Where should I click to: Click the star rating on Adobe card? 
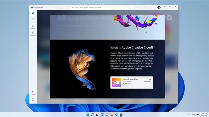click(x=126, y=84)
